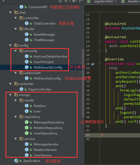The width and height of the screenshot is (140, 165).
Task: Open the Application main class
Action: click(x=32, y=161)
